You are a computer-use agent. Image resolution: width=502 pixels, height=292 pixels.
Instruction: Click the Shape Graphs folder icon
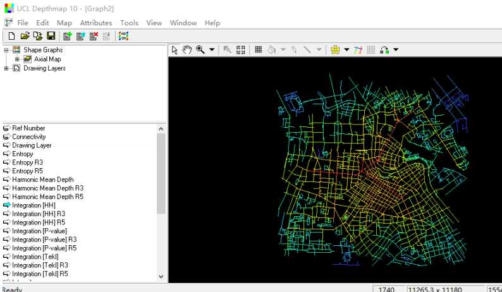[x=16, y=50]
